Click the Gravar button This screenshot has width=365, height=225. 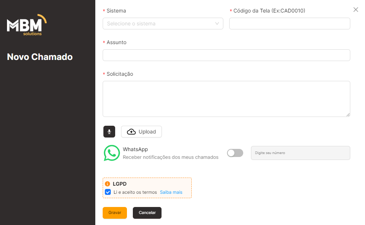[x=115, y=213]
